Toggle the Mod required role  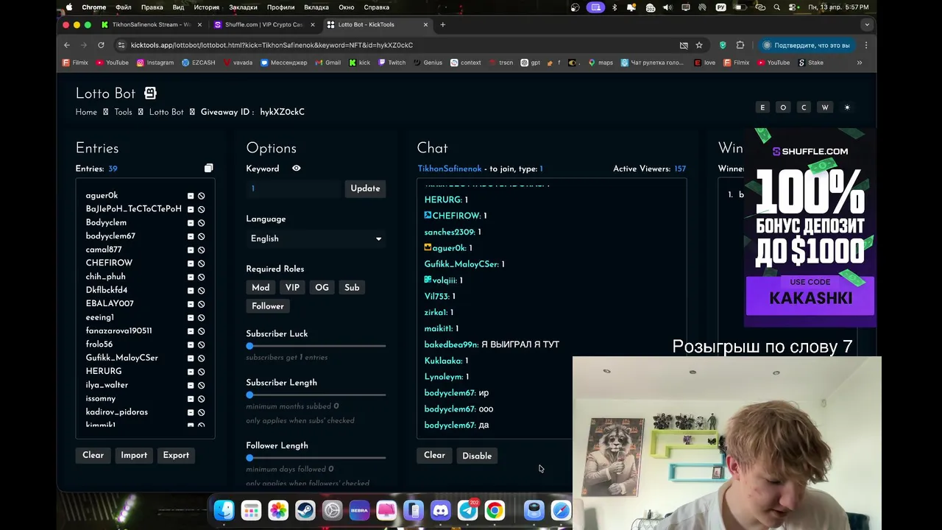(x=261, y=288)
